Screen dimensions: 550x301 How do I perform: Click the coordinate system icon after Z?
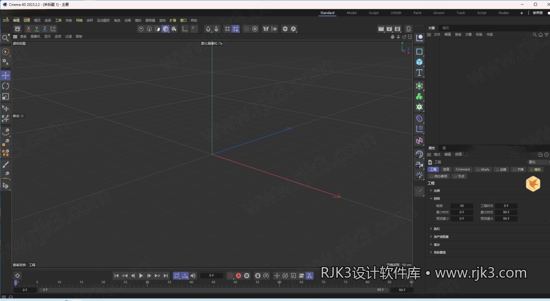coord(53,29)
